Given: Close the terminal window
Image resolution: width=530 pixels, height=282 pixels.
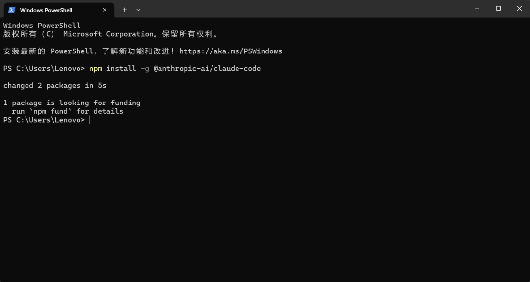Looking at the screenshot, I should click(519, 8).
